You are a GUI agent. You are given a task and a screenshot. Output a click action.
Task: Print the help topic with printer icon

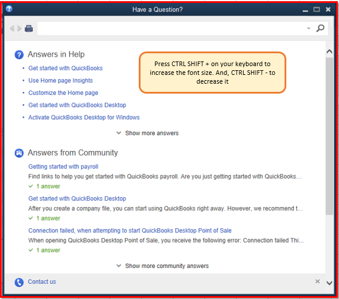(29, 28)
